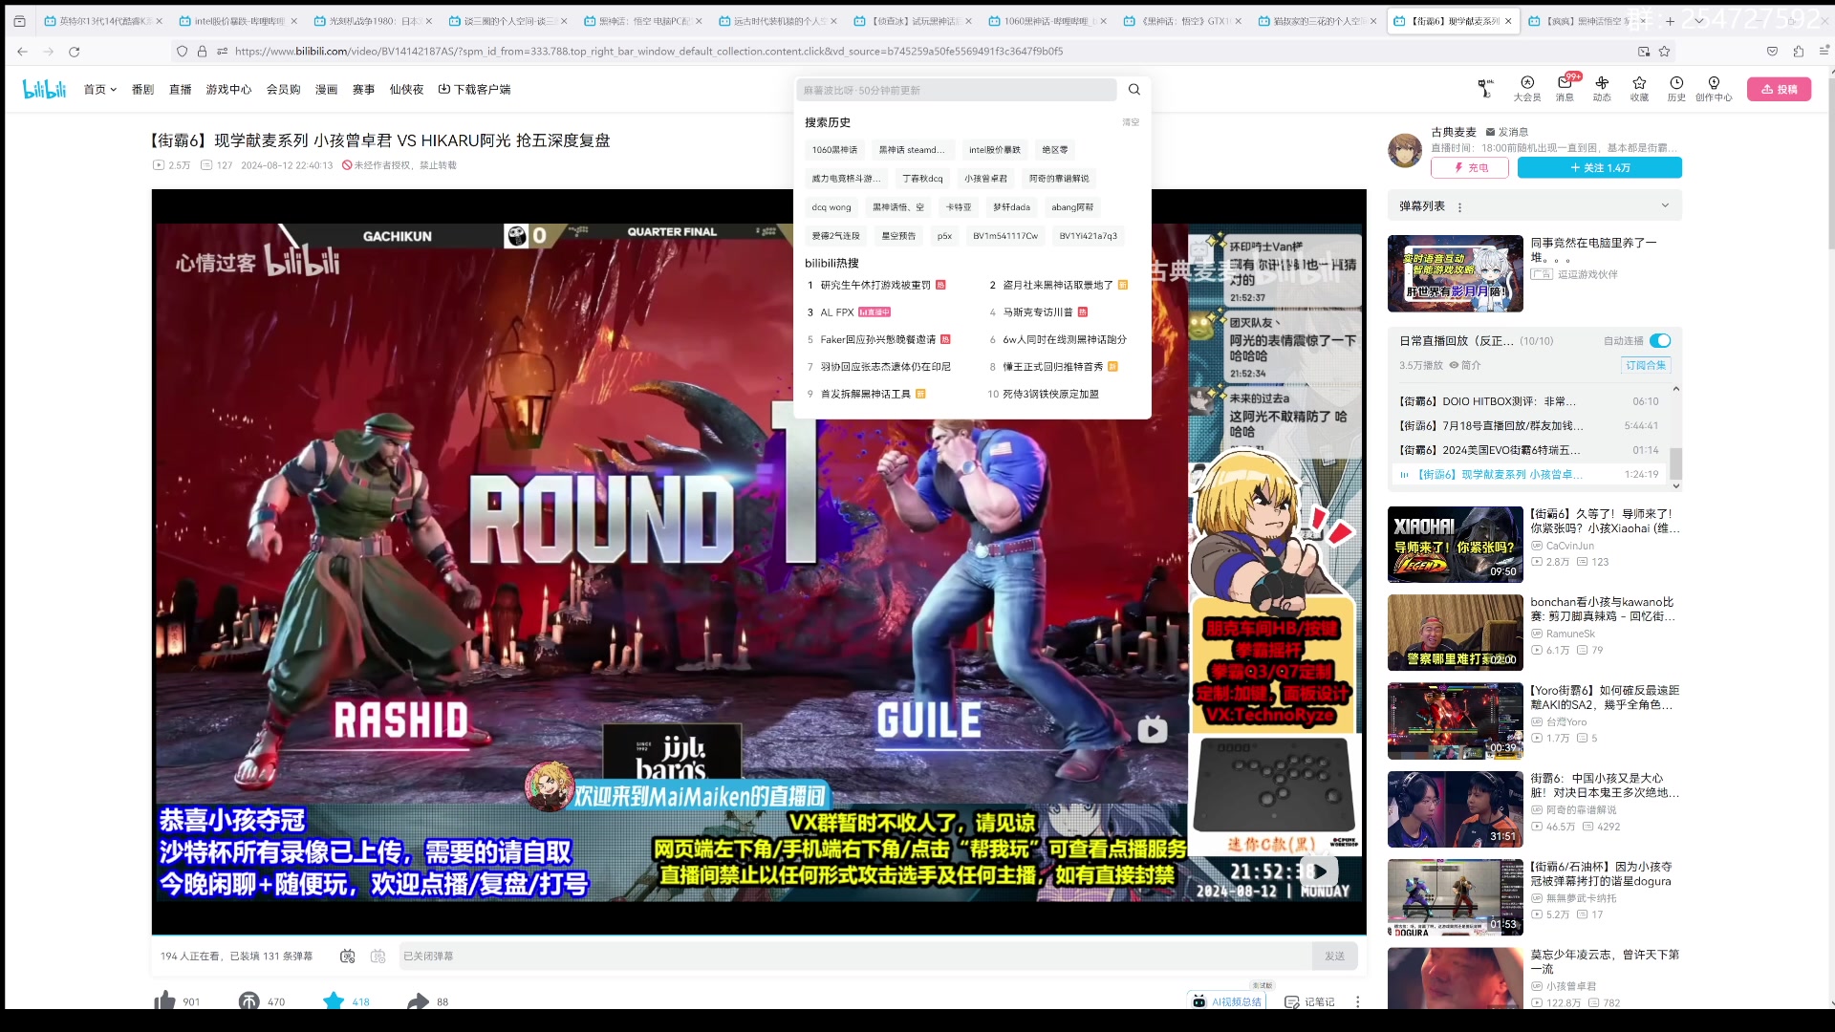
Task: Click the browser address bar URL
Action: click(x=648, y=52)
